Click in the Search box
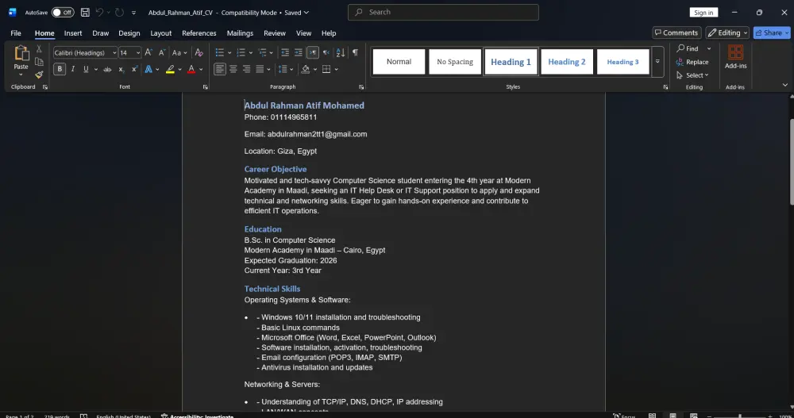 click(443, 12)
